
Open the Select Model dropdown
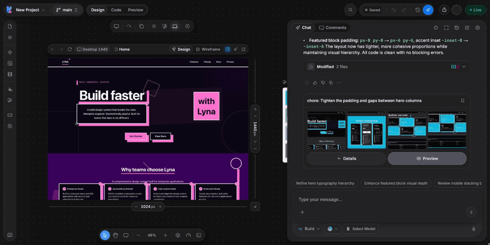[360, 229]
